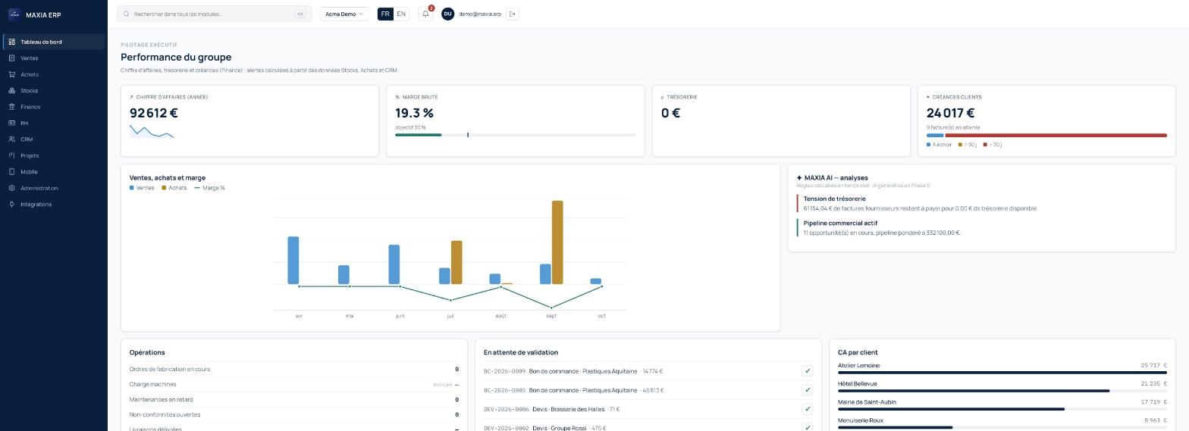1189x431 pixels.
Task: Validate order BC-2026-0005 checkbox
Action: [x=807, y=390]
